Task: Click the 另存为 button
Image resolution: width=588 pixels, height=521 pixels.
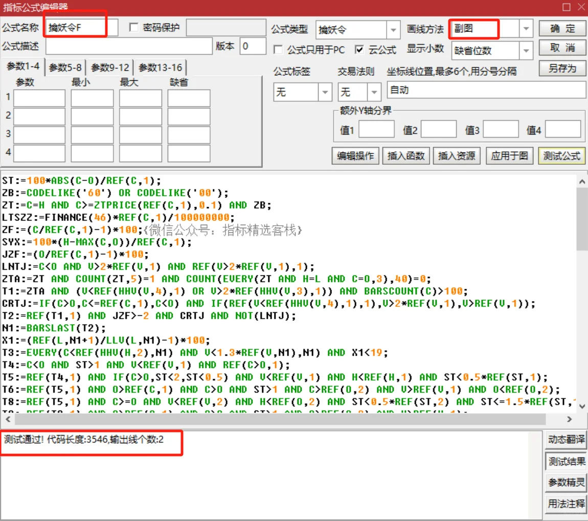Action: pyautogui.click(x=562, y=68)
